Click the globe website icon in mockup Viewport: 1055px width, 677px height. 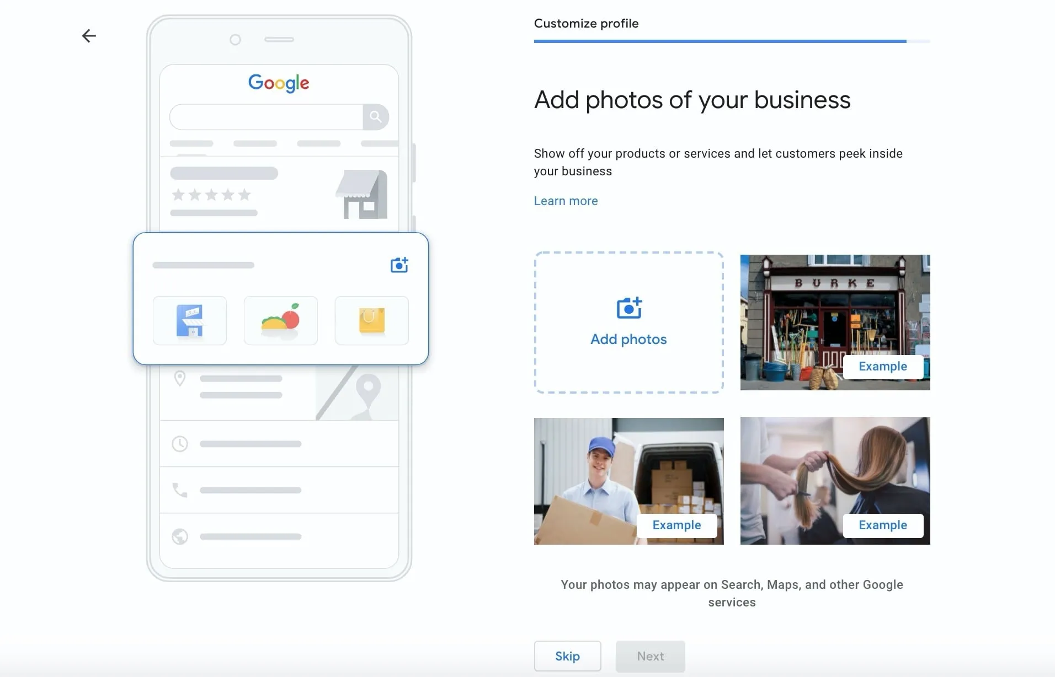180,536
